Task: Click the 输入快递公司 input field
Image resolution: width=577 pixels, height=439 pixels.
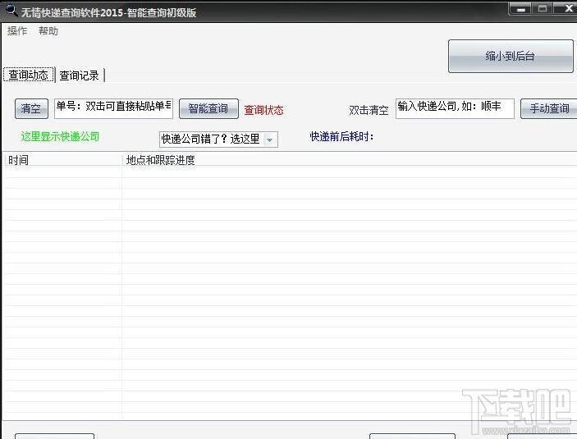Action: 455,108
